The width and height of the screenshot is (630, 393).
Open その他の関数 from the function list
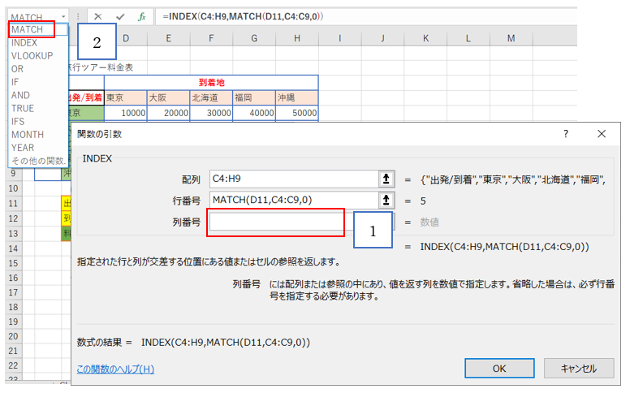[x=38, y=161]
